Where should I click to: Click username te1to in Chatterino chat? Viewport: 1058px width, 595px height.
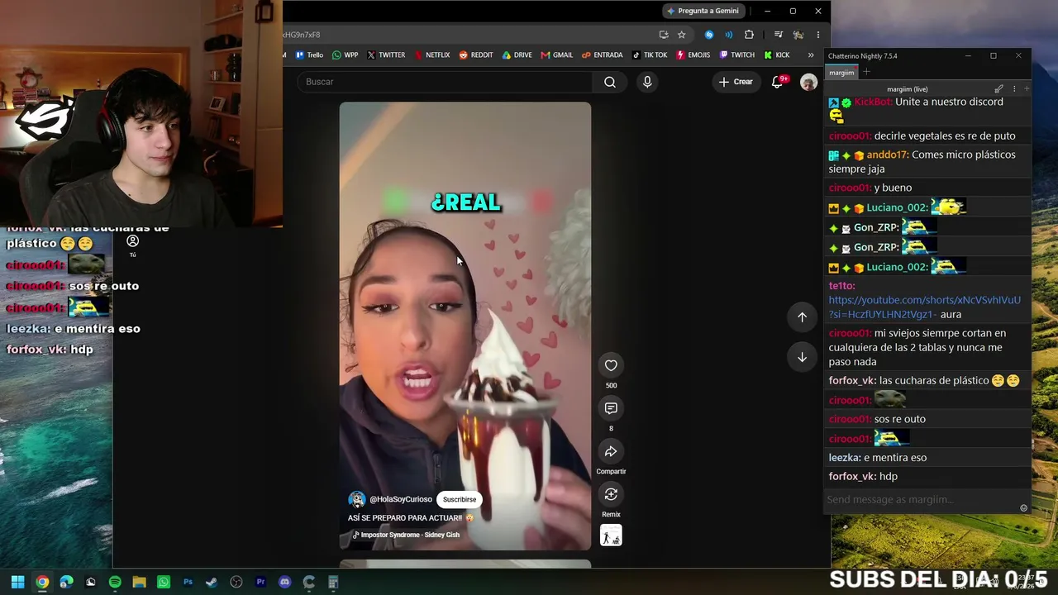pos(842,286)
